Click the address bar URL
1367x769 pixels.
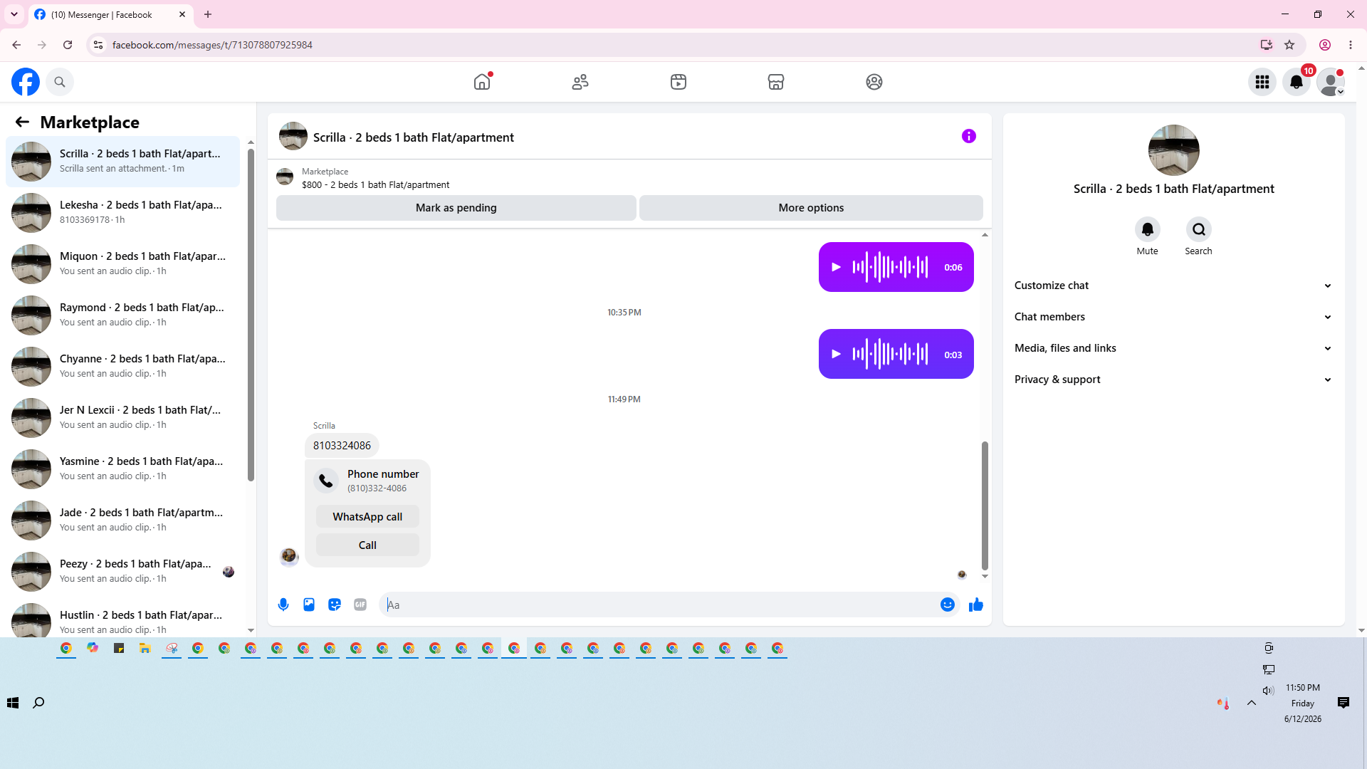pos(212,45)
